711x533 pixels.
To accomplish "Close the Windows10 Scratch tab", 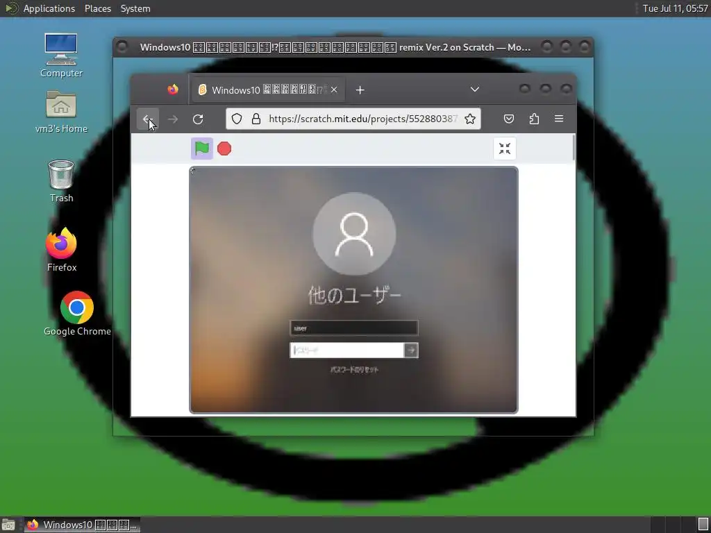I will (334, 90).
